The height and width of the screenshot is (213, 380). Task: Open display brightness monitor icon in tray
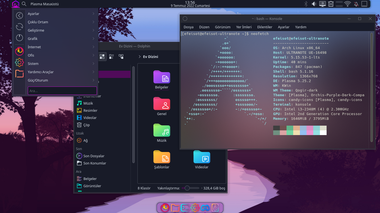click(x=322, y=4)
